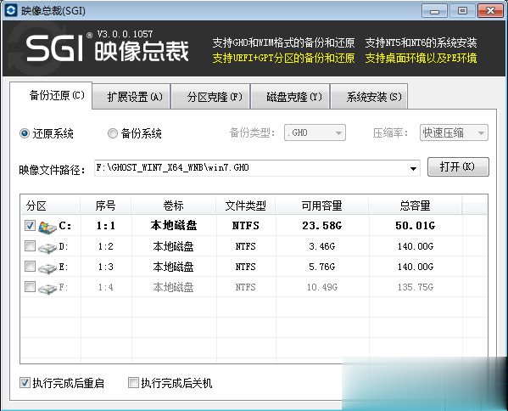Click the drive icon for F: partition
The image size is (508, 411).
click(47, 288)
